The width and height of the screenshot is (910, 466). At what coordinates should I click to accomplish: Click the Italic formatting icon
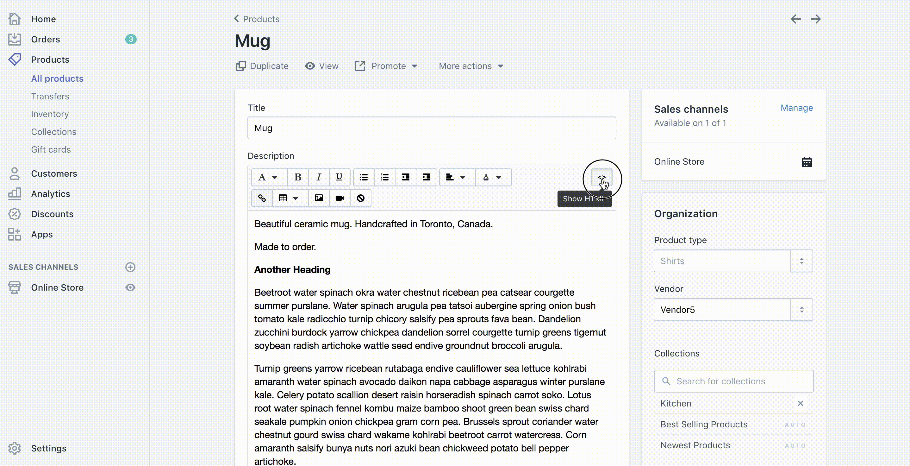(x=319, y=177)
